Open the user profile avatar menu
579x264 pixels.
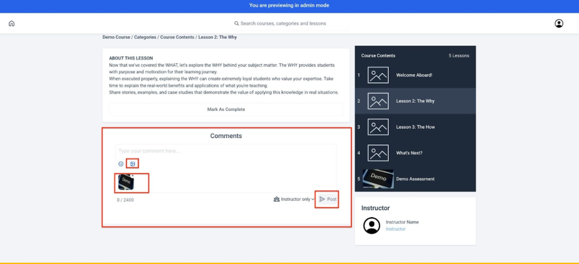559,23
